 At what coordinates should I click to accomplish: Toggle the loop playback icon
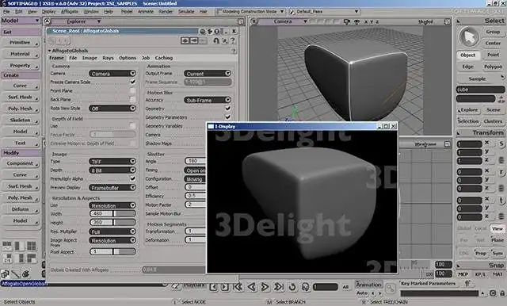tap(292, 287)
